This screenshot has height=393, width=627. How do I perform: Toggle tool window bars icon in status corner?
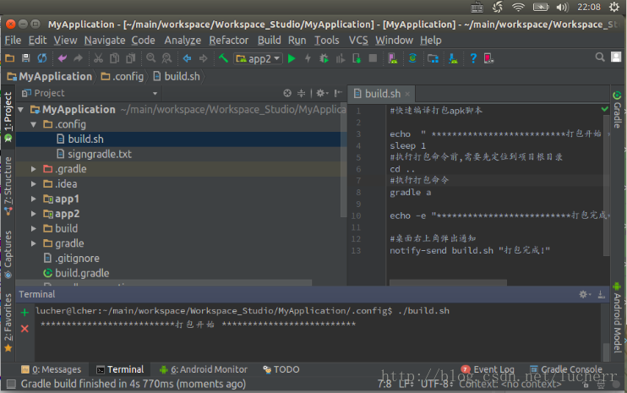[11, 385]
